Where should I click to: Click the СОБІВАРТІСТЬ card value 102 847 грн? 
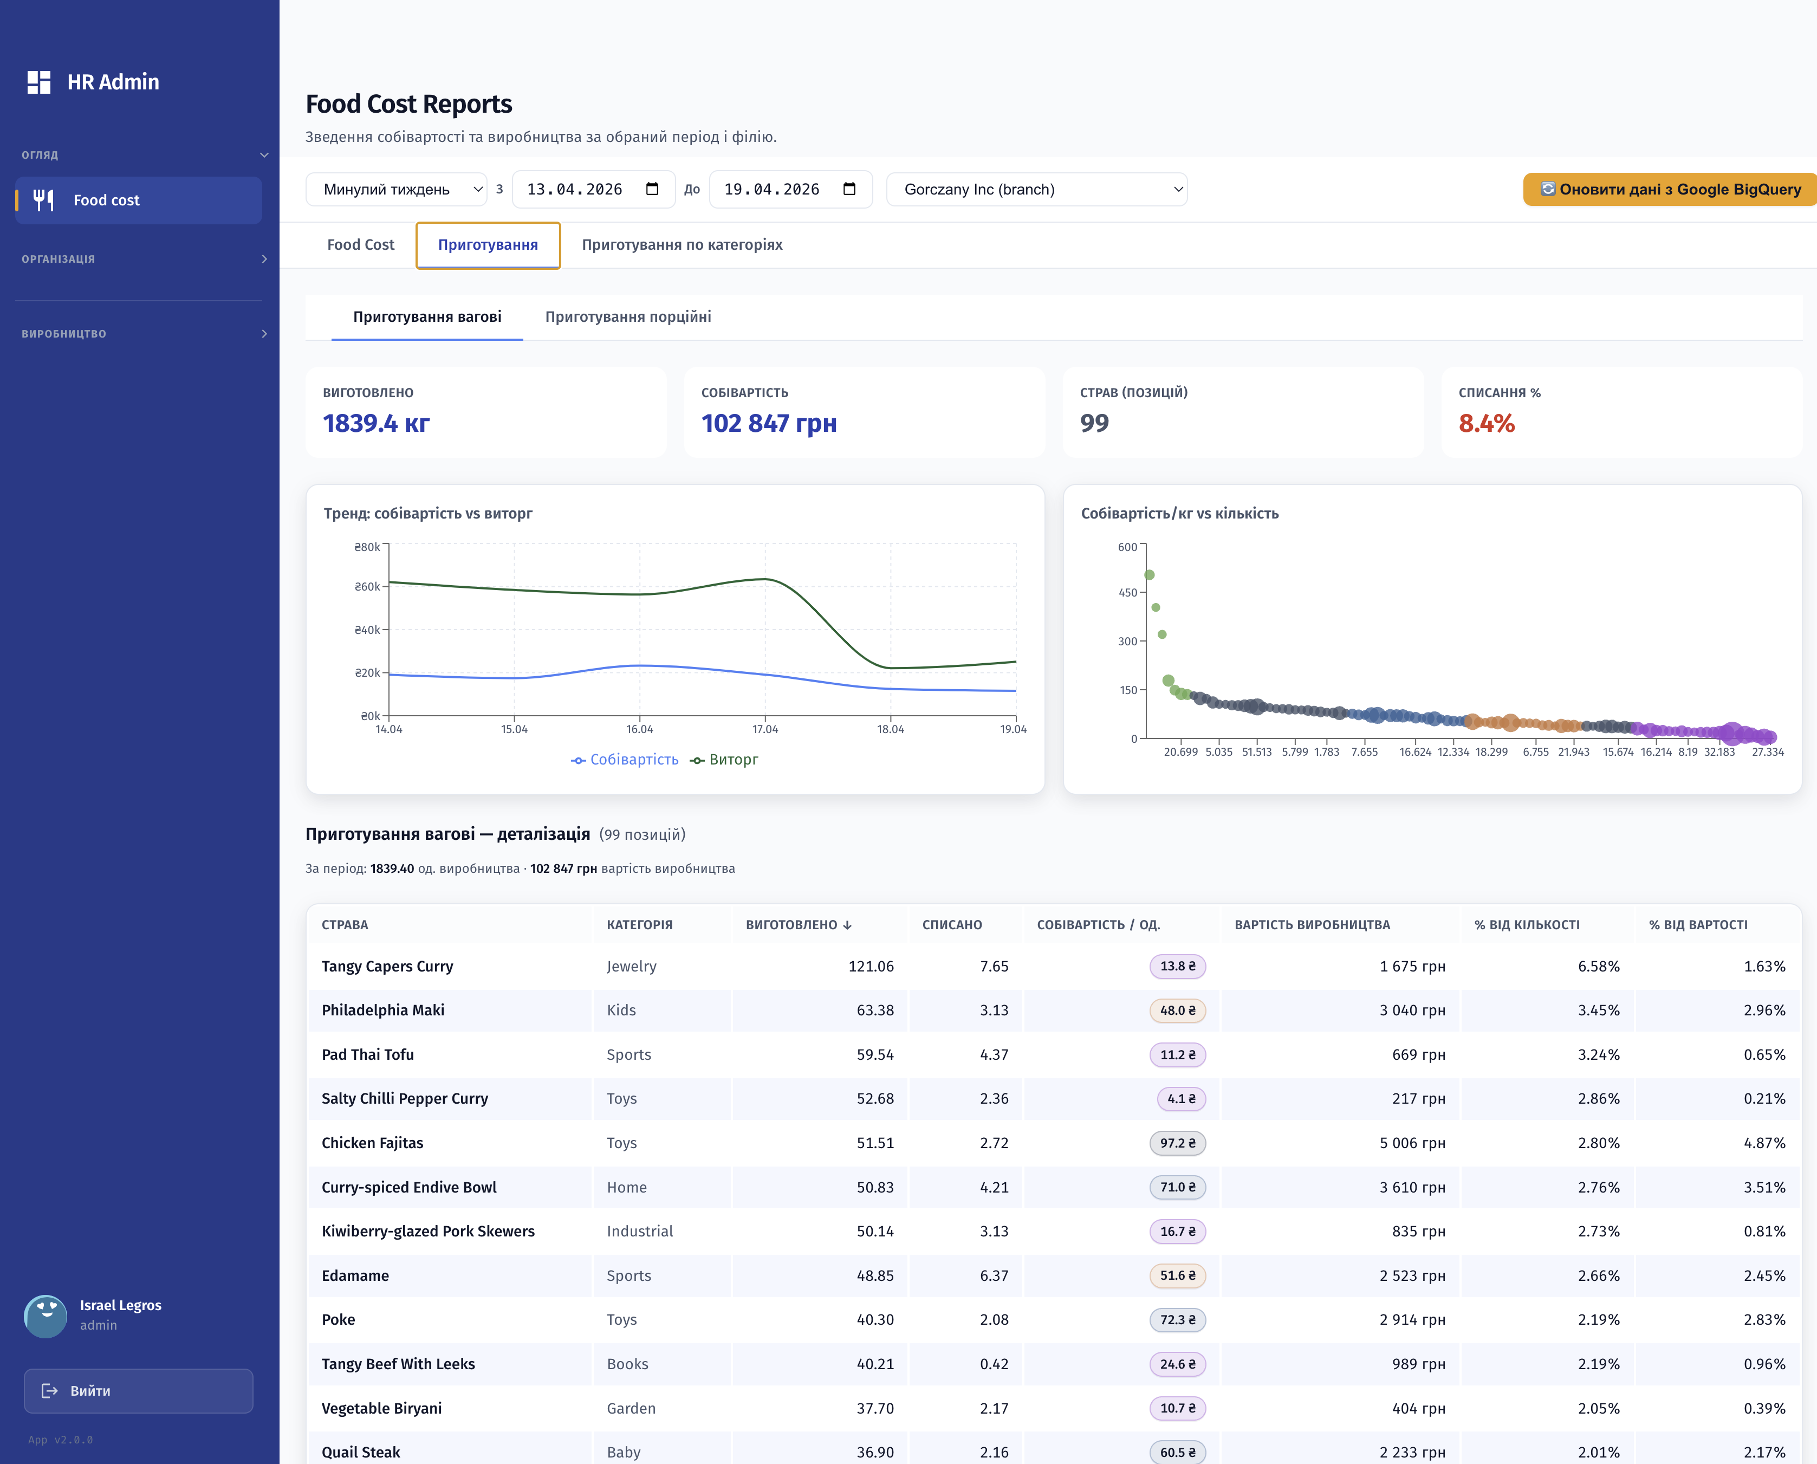tap(769, 423)
